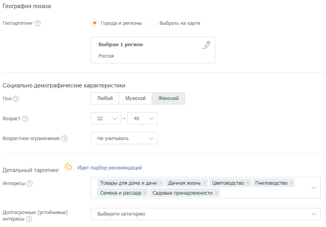This screenshot has width=326, height=227.
Task: Select the Города и регионы radio option
Action: pos(95,23)
